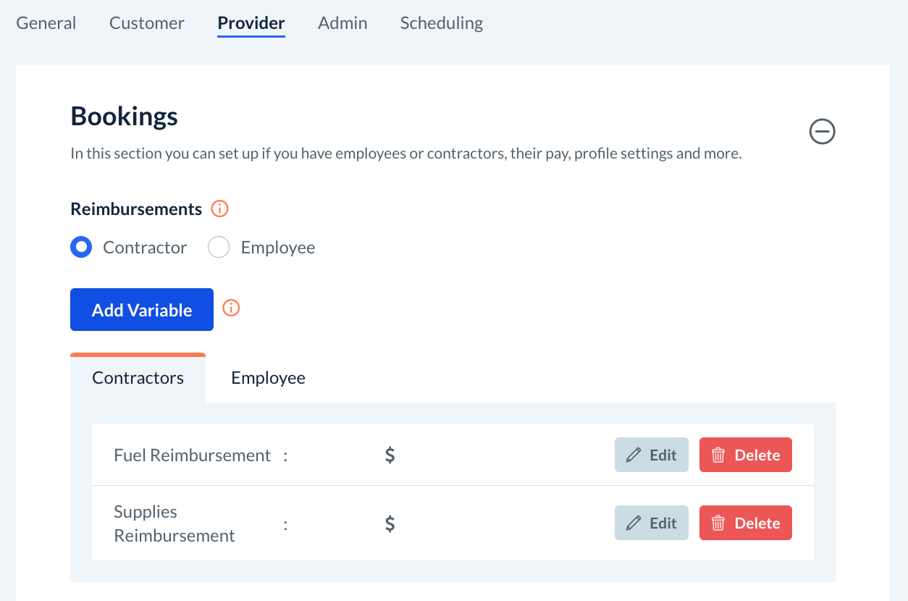Collapse the Bookings section with minus icon
Viewport: 908px width, 601px height.
pyautogui.click(x=822, y=132)
